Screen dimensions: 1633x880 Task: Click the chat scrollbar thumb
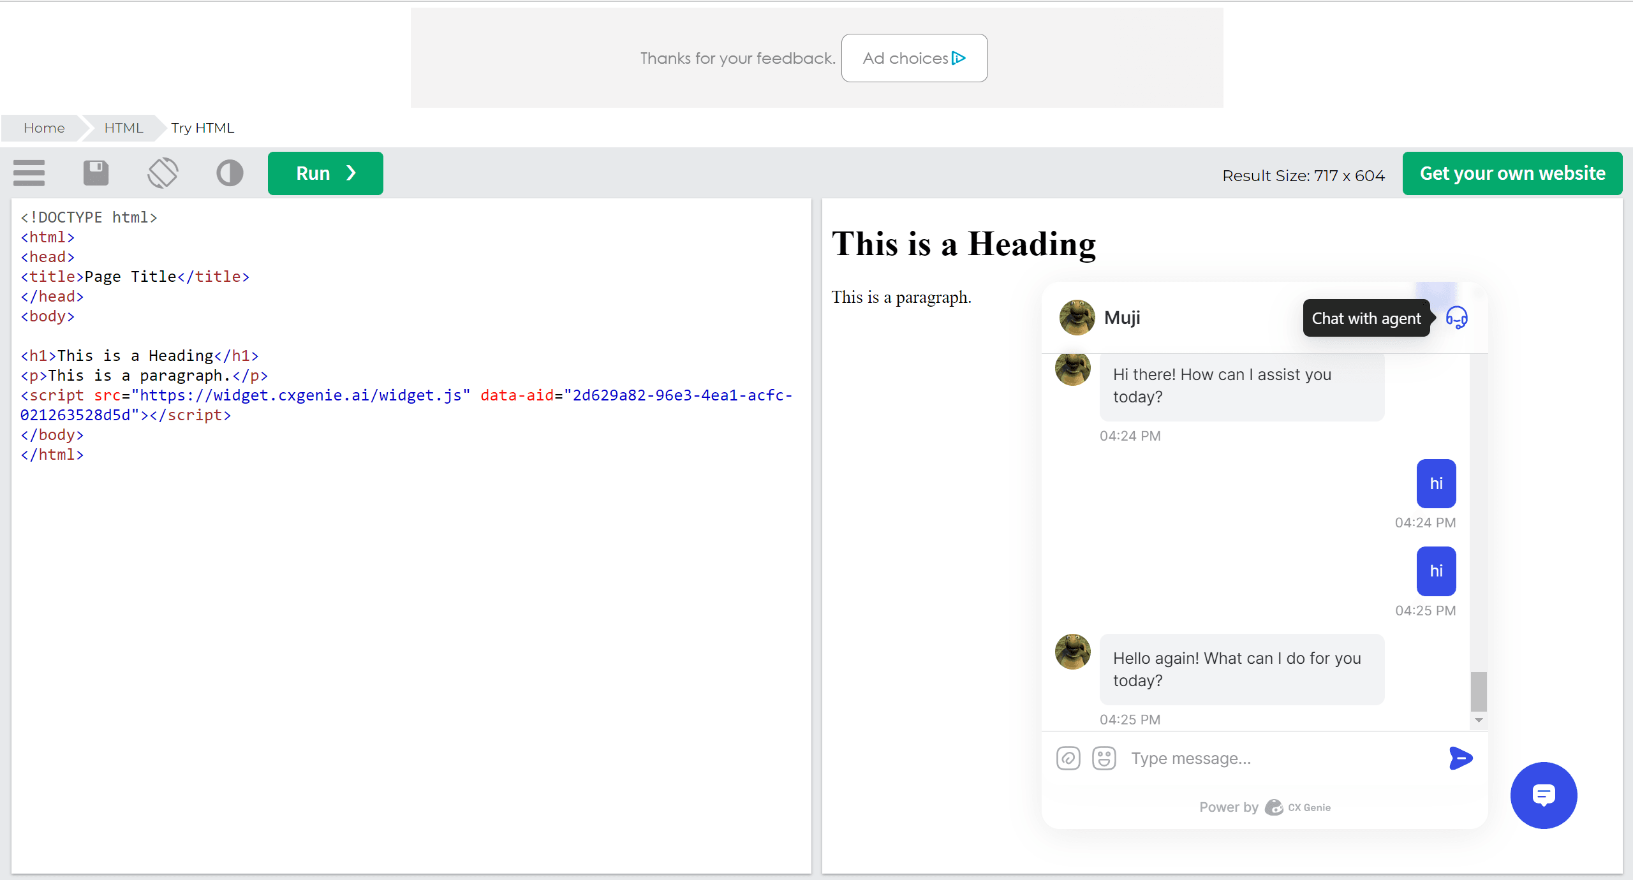pos(1479,691)
